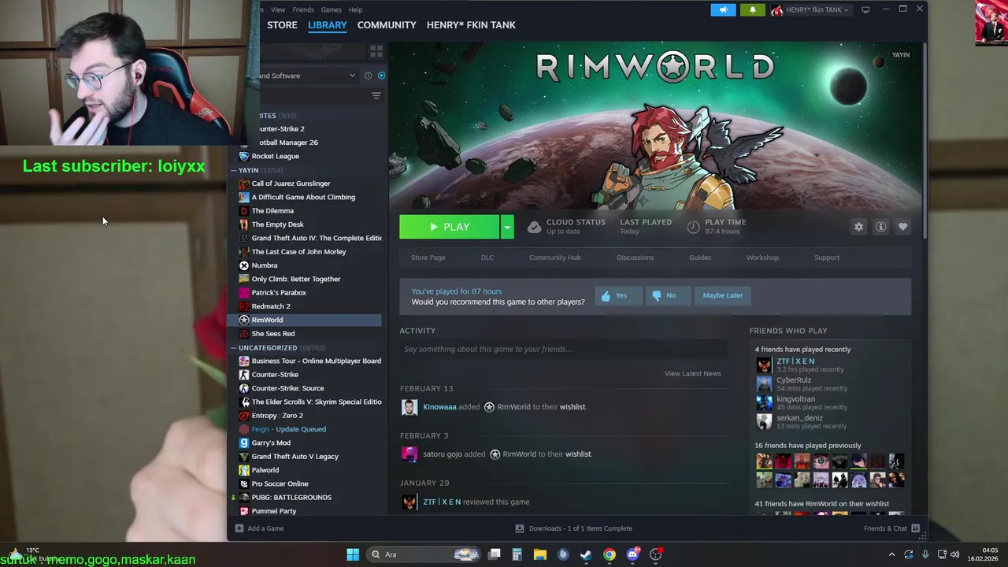Open the DLC link

[x=487, y=258]
